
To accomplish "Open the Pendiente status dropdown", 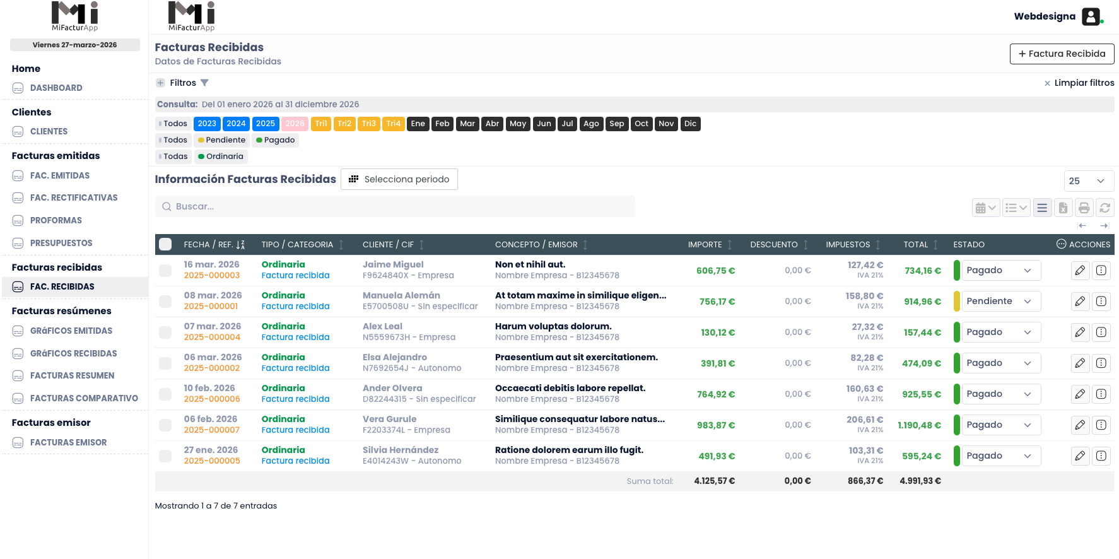I will [1000, 302].
